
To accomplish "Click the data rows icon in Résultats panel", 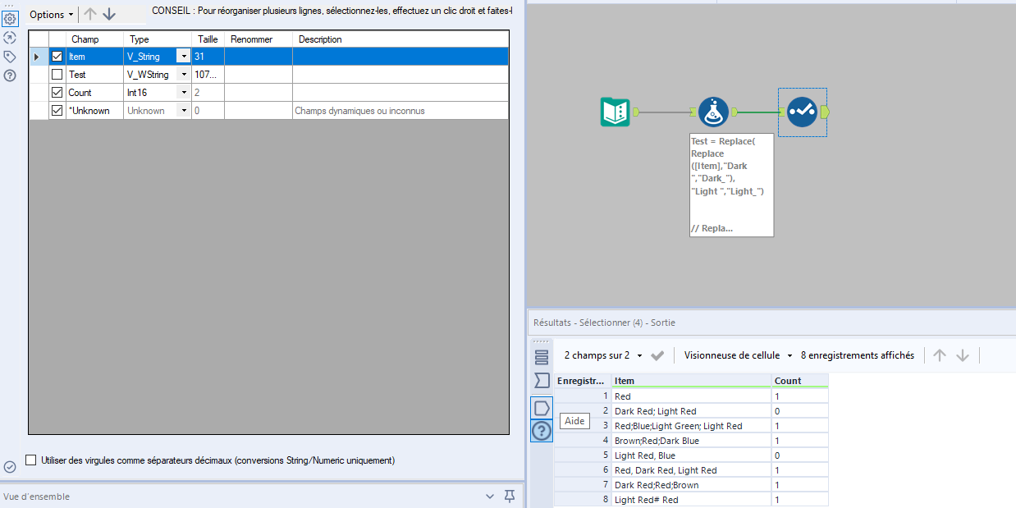I will pos(541,355).
